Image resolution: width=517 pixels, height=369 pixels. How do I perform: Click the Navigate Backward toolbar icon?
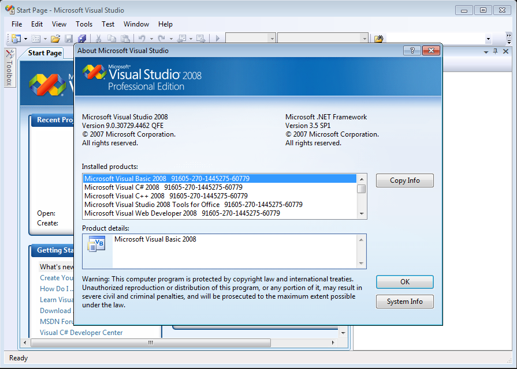182,39
